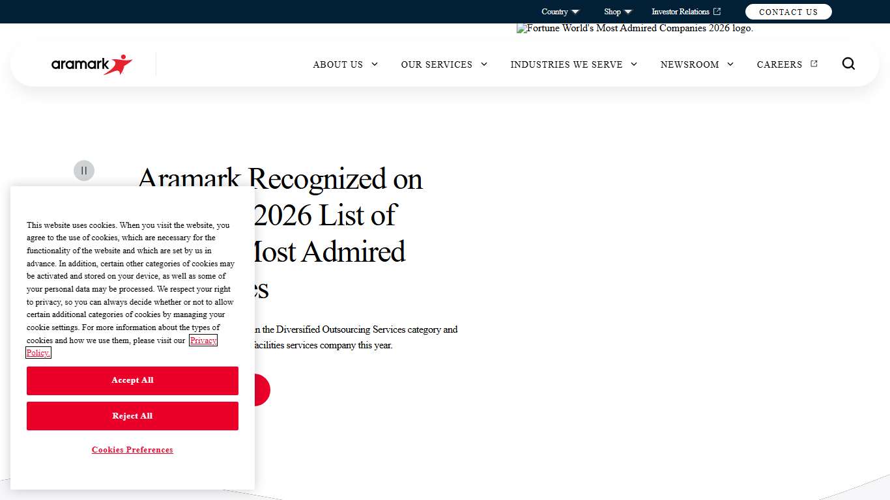Click the Aramark logo to go home
Image resolution: width=890 pixels, height=500 pixels.
91,64
